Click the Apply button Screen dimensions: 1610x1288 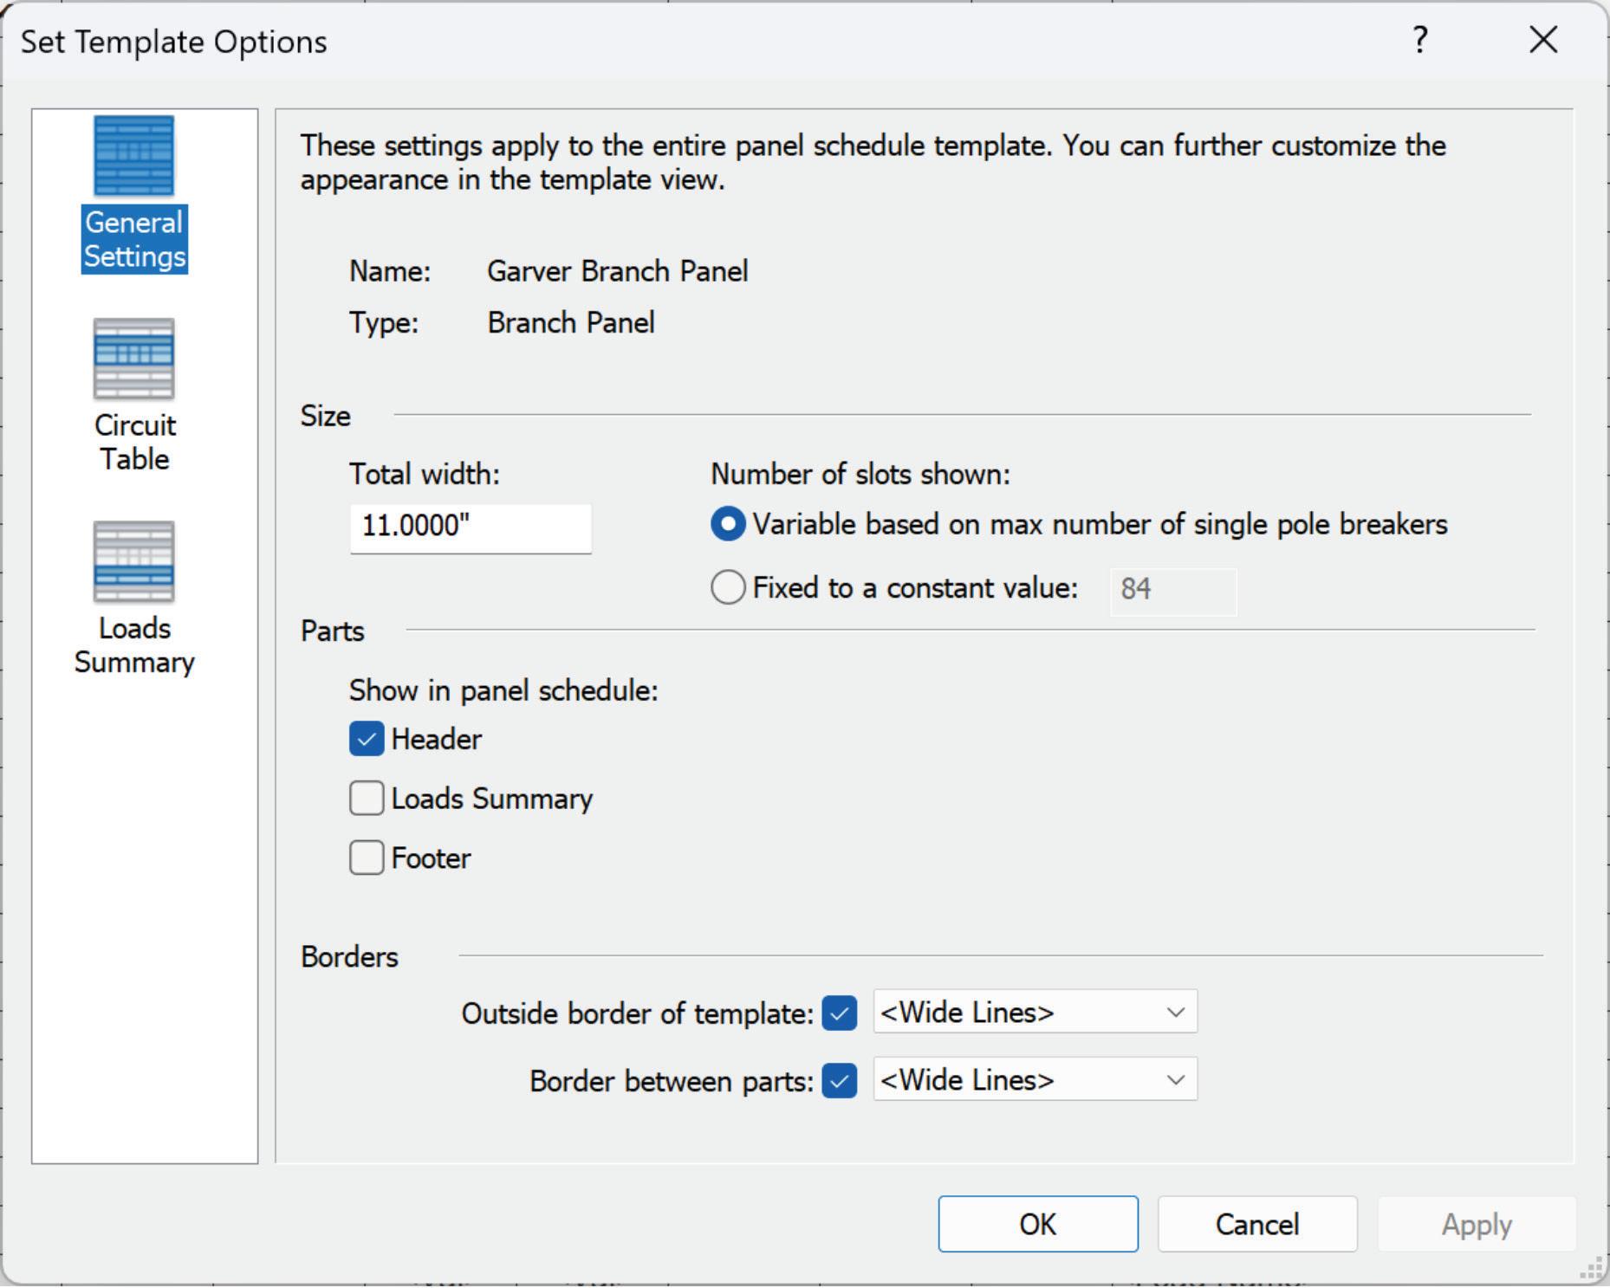click(x=1476, y=1224)
